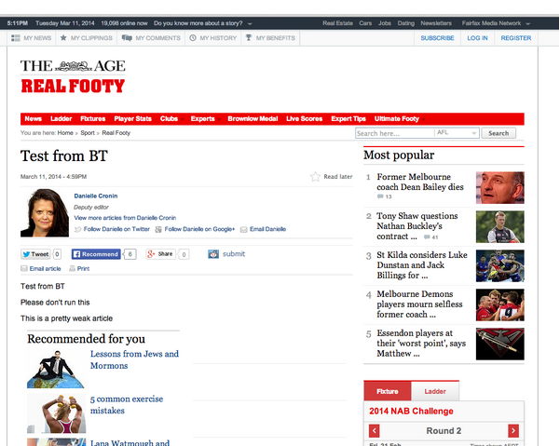Click the Search button

(x=499, y=133)
